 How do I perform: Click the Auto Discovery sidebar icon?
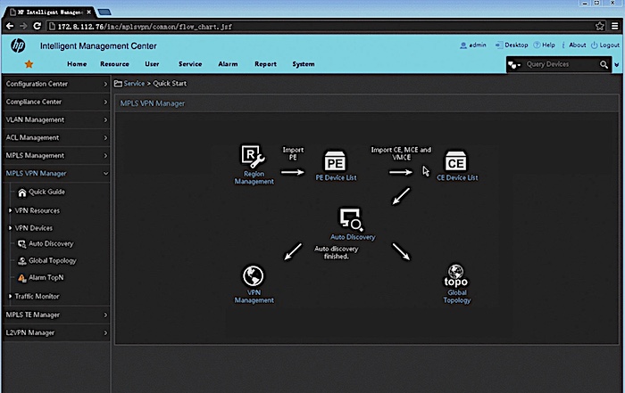[22, 244]
